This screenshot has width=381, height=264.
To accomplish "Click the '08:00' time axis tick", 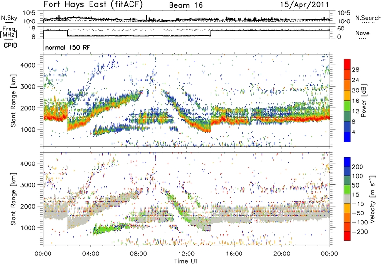I will point(139,254).
